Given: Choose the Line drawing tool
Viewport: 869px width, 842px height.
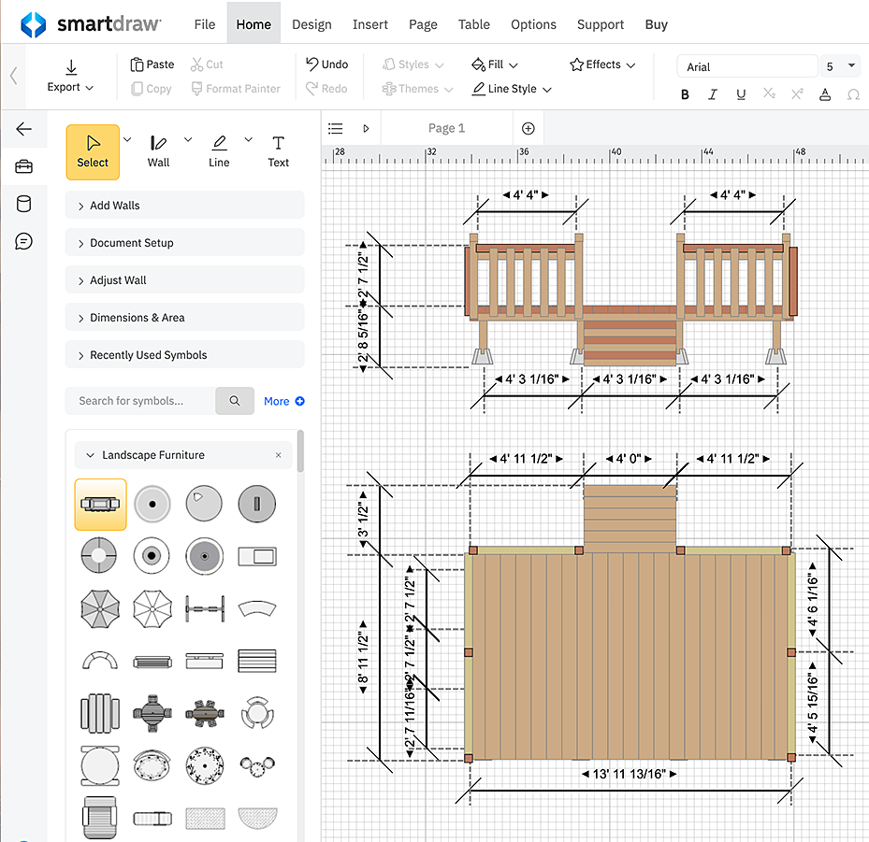Looking at the screenshot, I should pos(219,150).
